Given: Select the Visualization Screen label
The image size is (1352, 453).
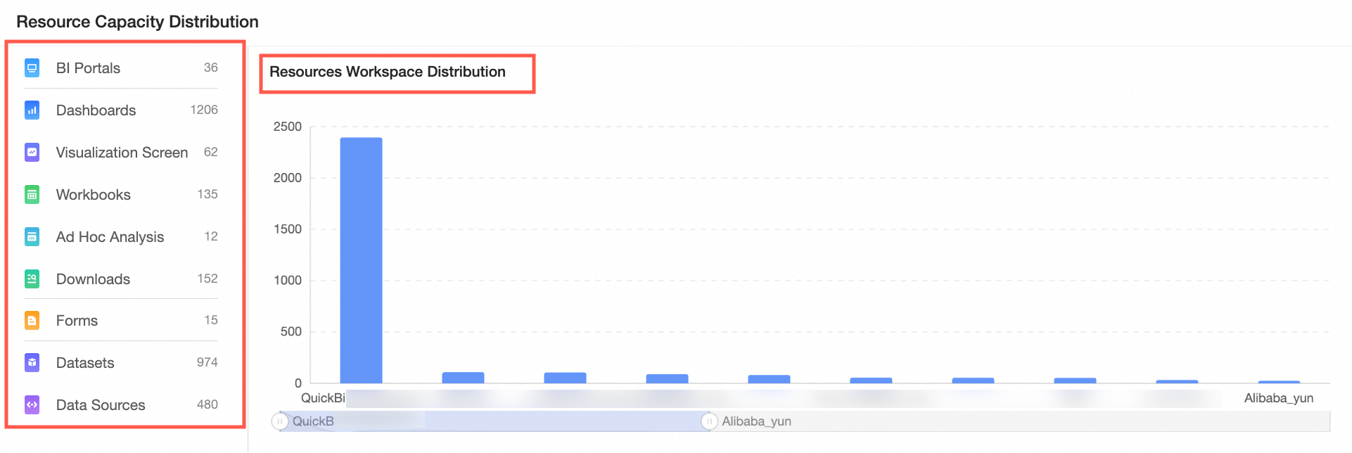Looking at the screenshot, I should 122,153.
